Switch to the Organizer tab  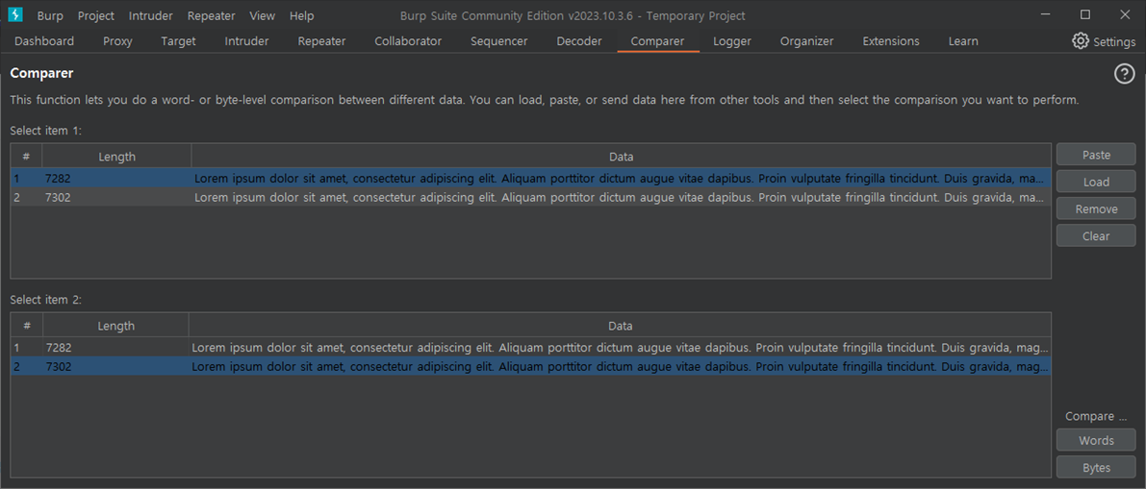[807, 41]
